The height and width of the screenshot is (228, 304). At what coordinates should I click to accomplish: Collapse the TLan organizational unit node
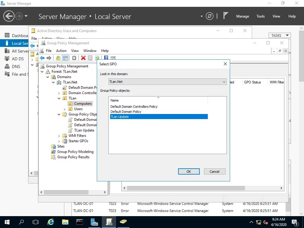[x=59, y=99]
